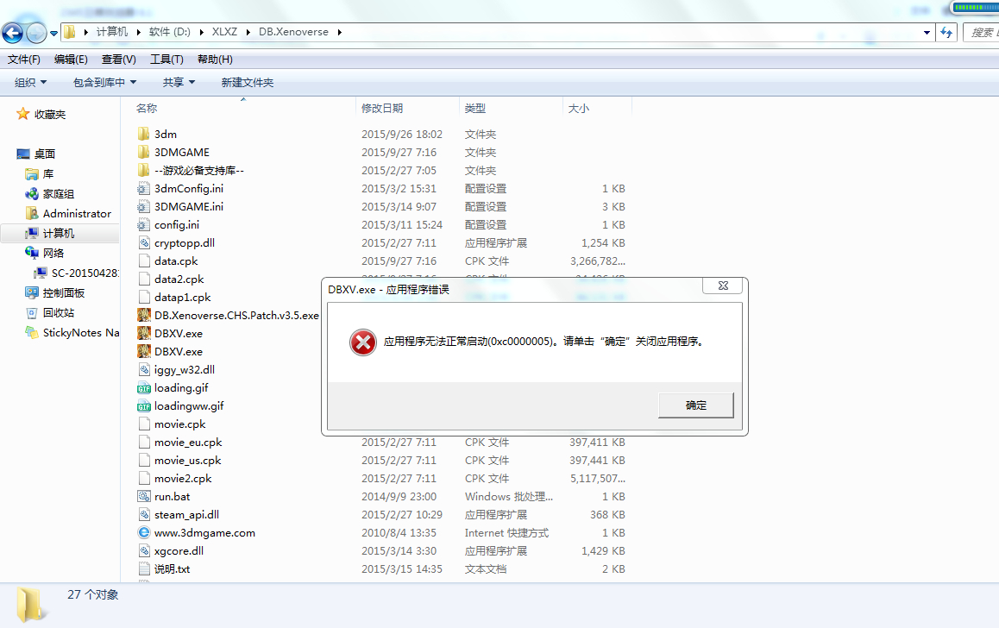Select the 3DMGAME.ini file icon

coord(144,206)
